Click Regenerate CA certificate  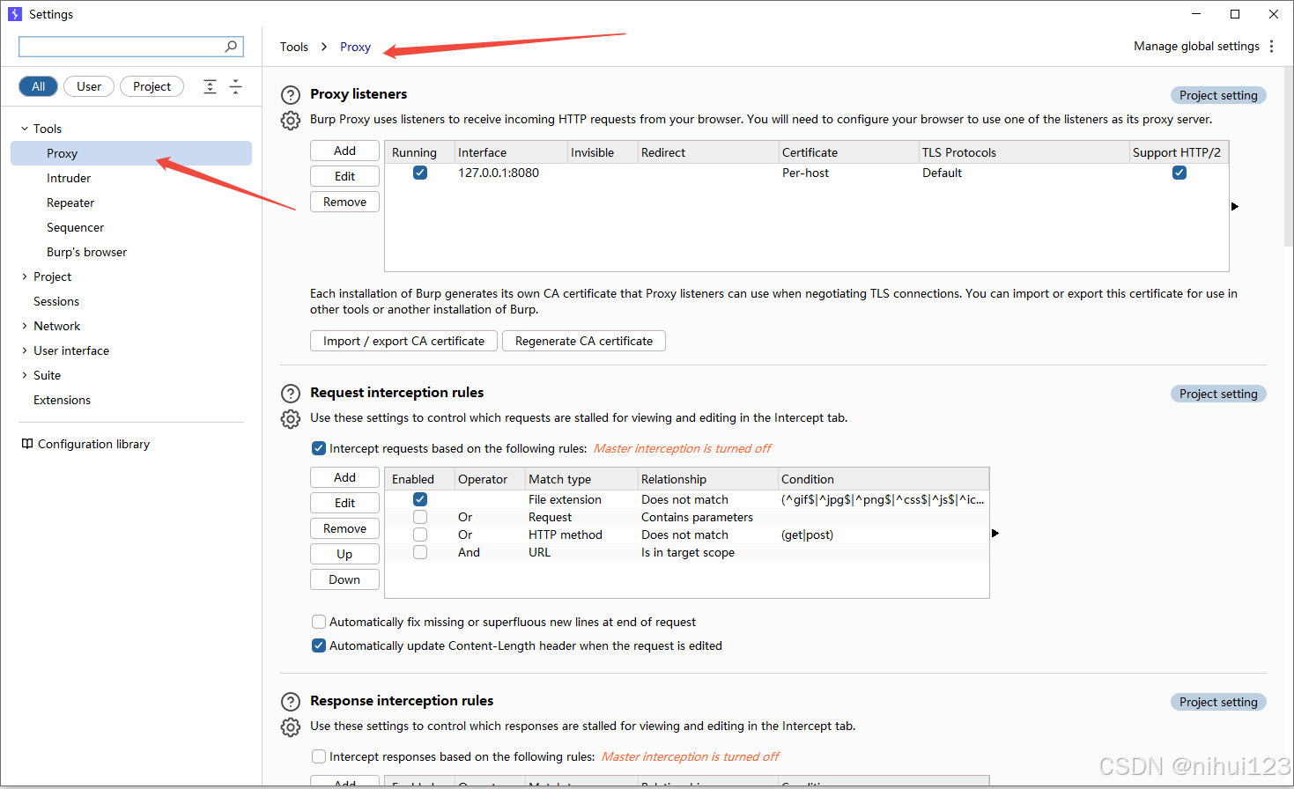[x=584, y=341]
